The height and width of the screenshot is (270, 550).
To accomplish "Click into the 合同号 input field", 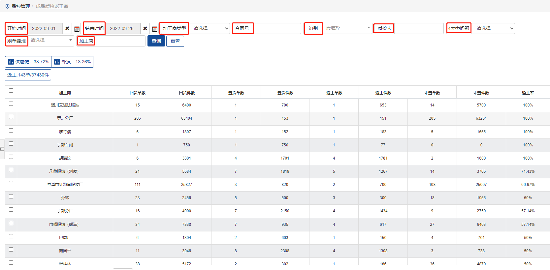I will (x=277, y=29).
